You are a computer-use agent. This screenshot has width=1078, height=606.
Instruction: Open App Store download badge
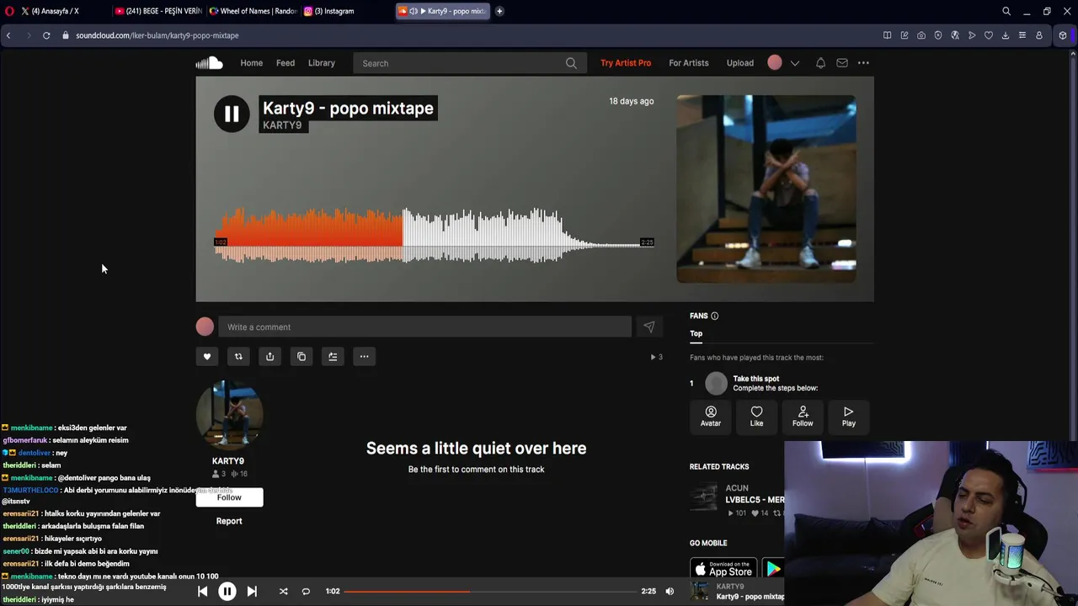pyautogui.click(x=723, y=569)
